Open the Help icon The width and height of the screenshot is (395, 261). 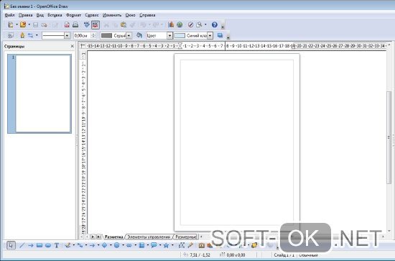[x=215, y=24]
